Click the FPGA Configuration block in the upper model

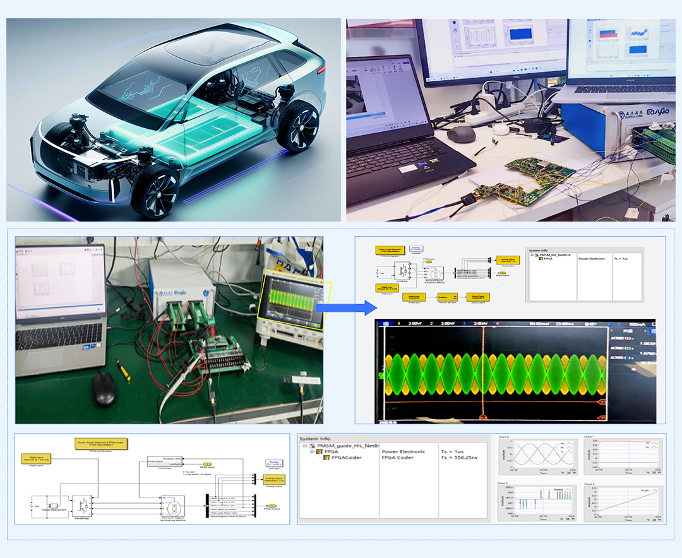[390, 250]
